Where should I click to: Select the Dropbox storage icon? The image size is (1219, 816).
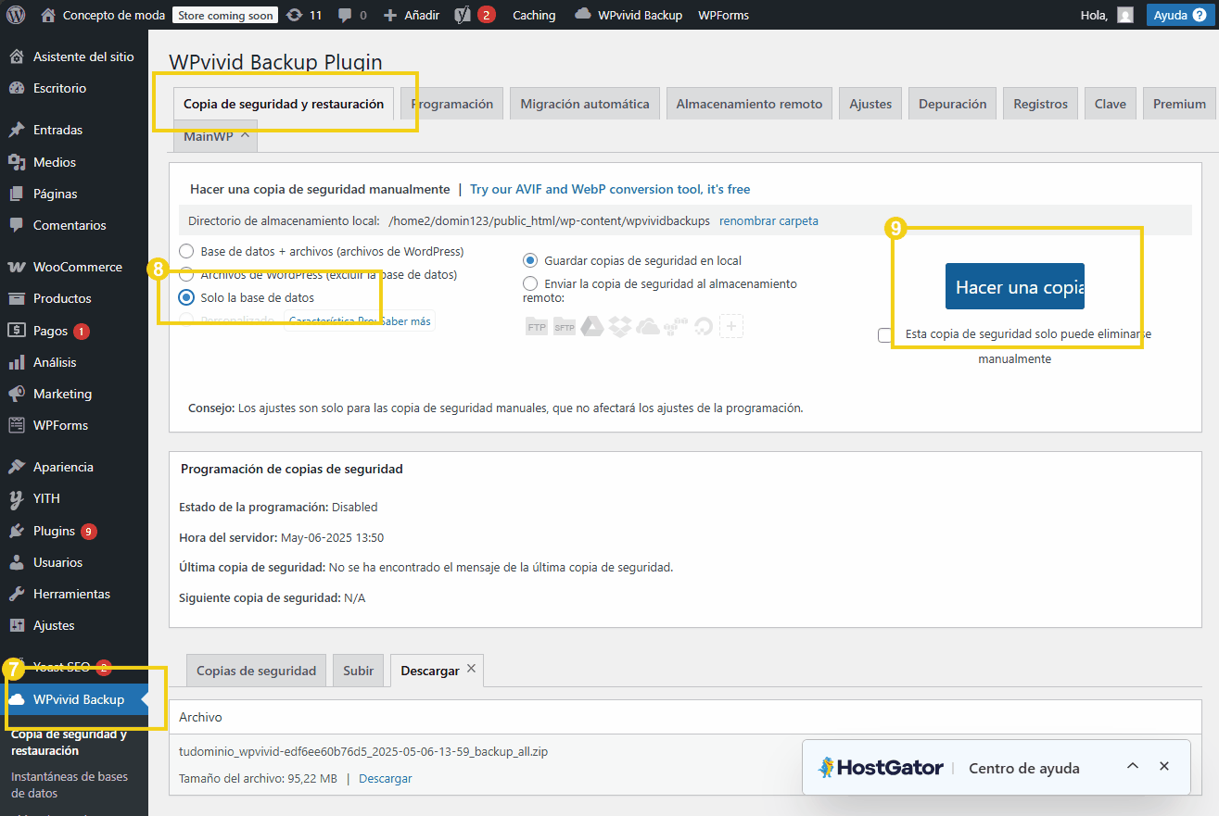pos(620,327)
